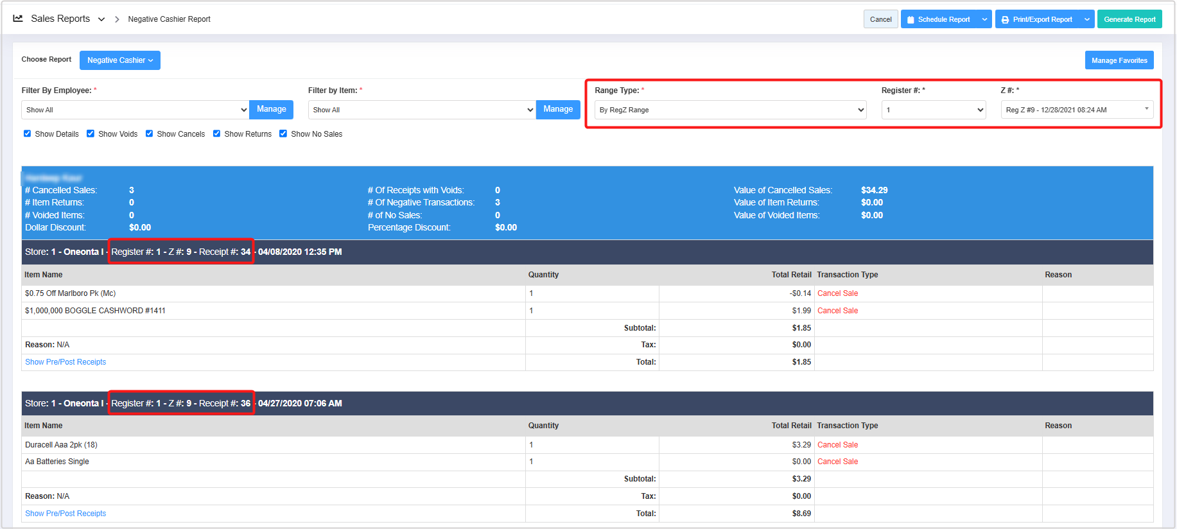
Task: Click the Generate Report button
Action: click(1129, 19)
